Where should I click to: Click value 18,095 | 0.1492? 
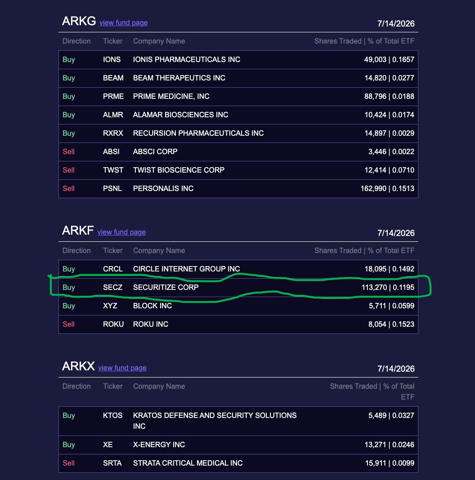point(390,269)
